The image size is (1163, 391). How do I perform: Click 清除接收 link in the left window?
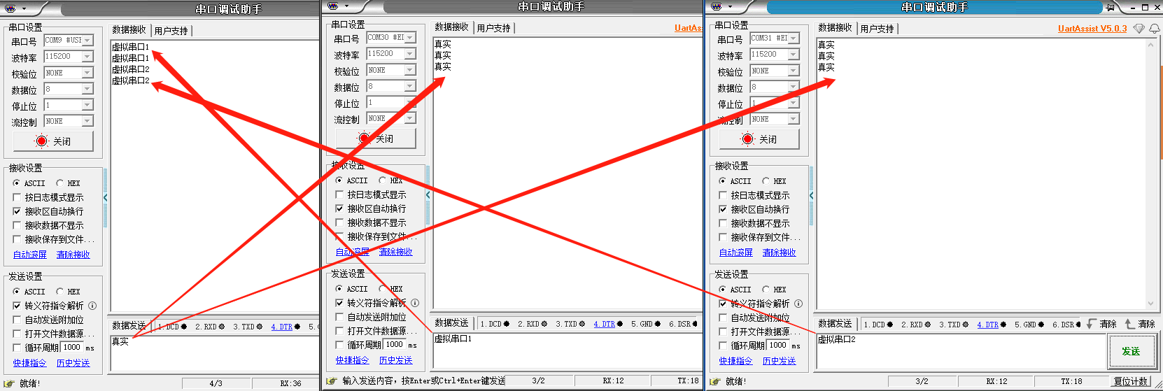tap(73, 255)
